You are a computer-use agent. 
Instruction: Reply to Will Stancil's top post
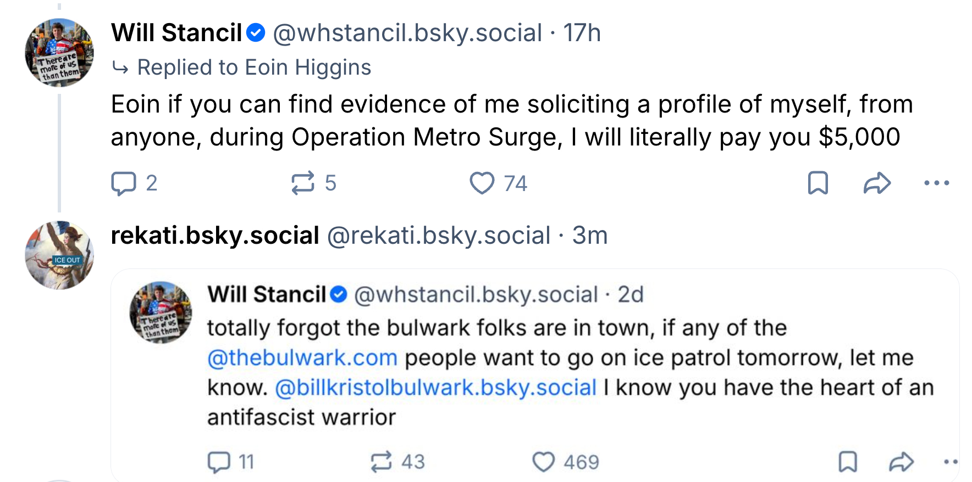(124, 183)
